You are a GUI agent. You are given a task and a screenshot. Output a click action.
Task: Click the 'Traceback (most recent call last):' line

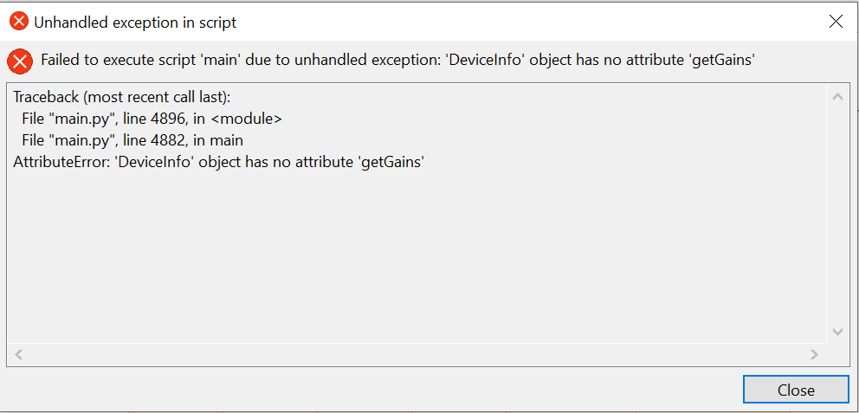click(121, 98)
